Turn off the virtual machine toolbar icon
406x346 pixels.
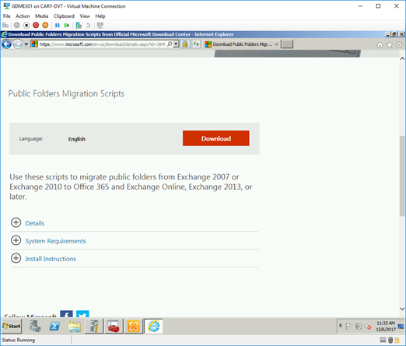coord(26,25)
